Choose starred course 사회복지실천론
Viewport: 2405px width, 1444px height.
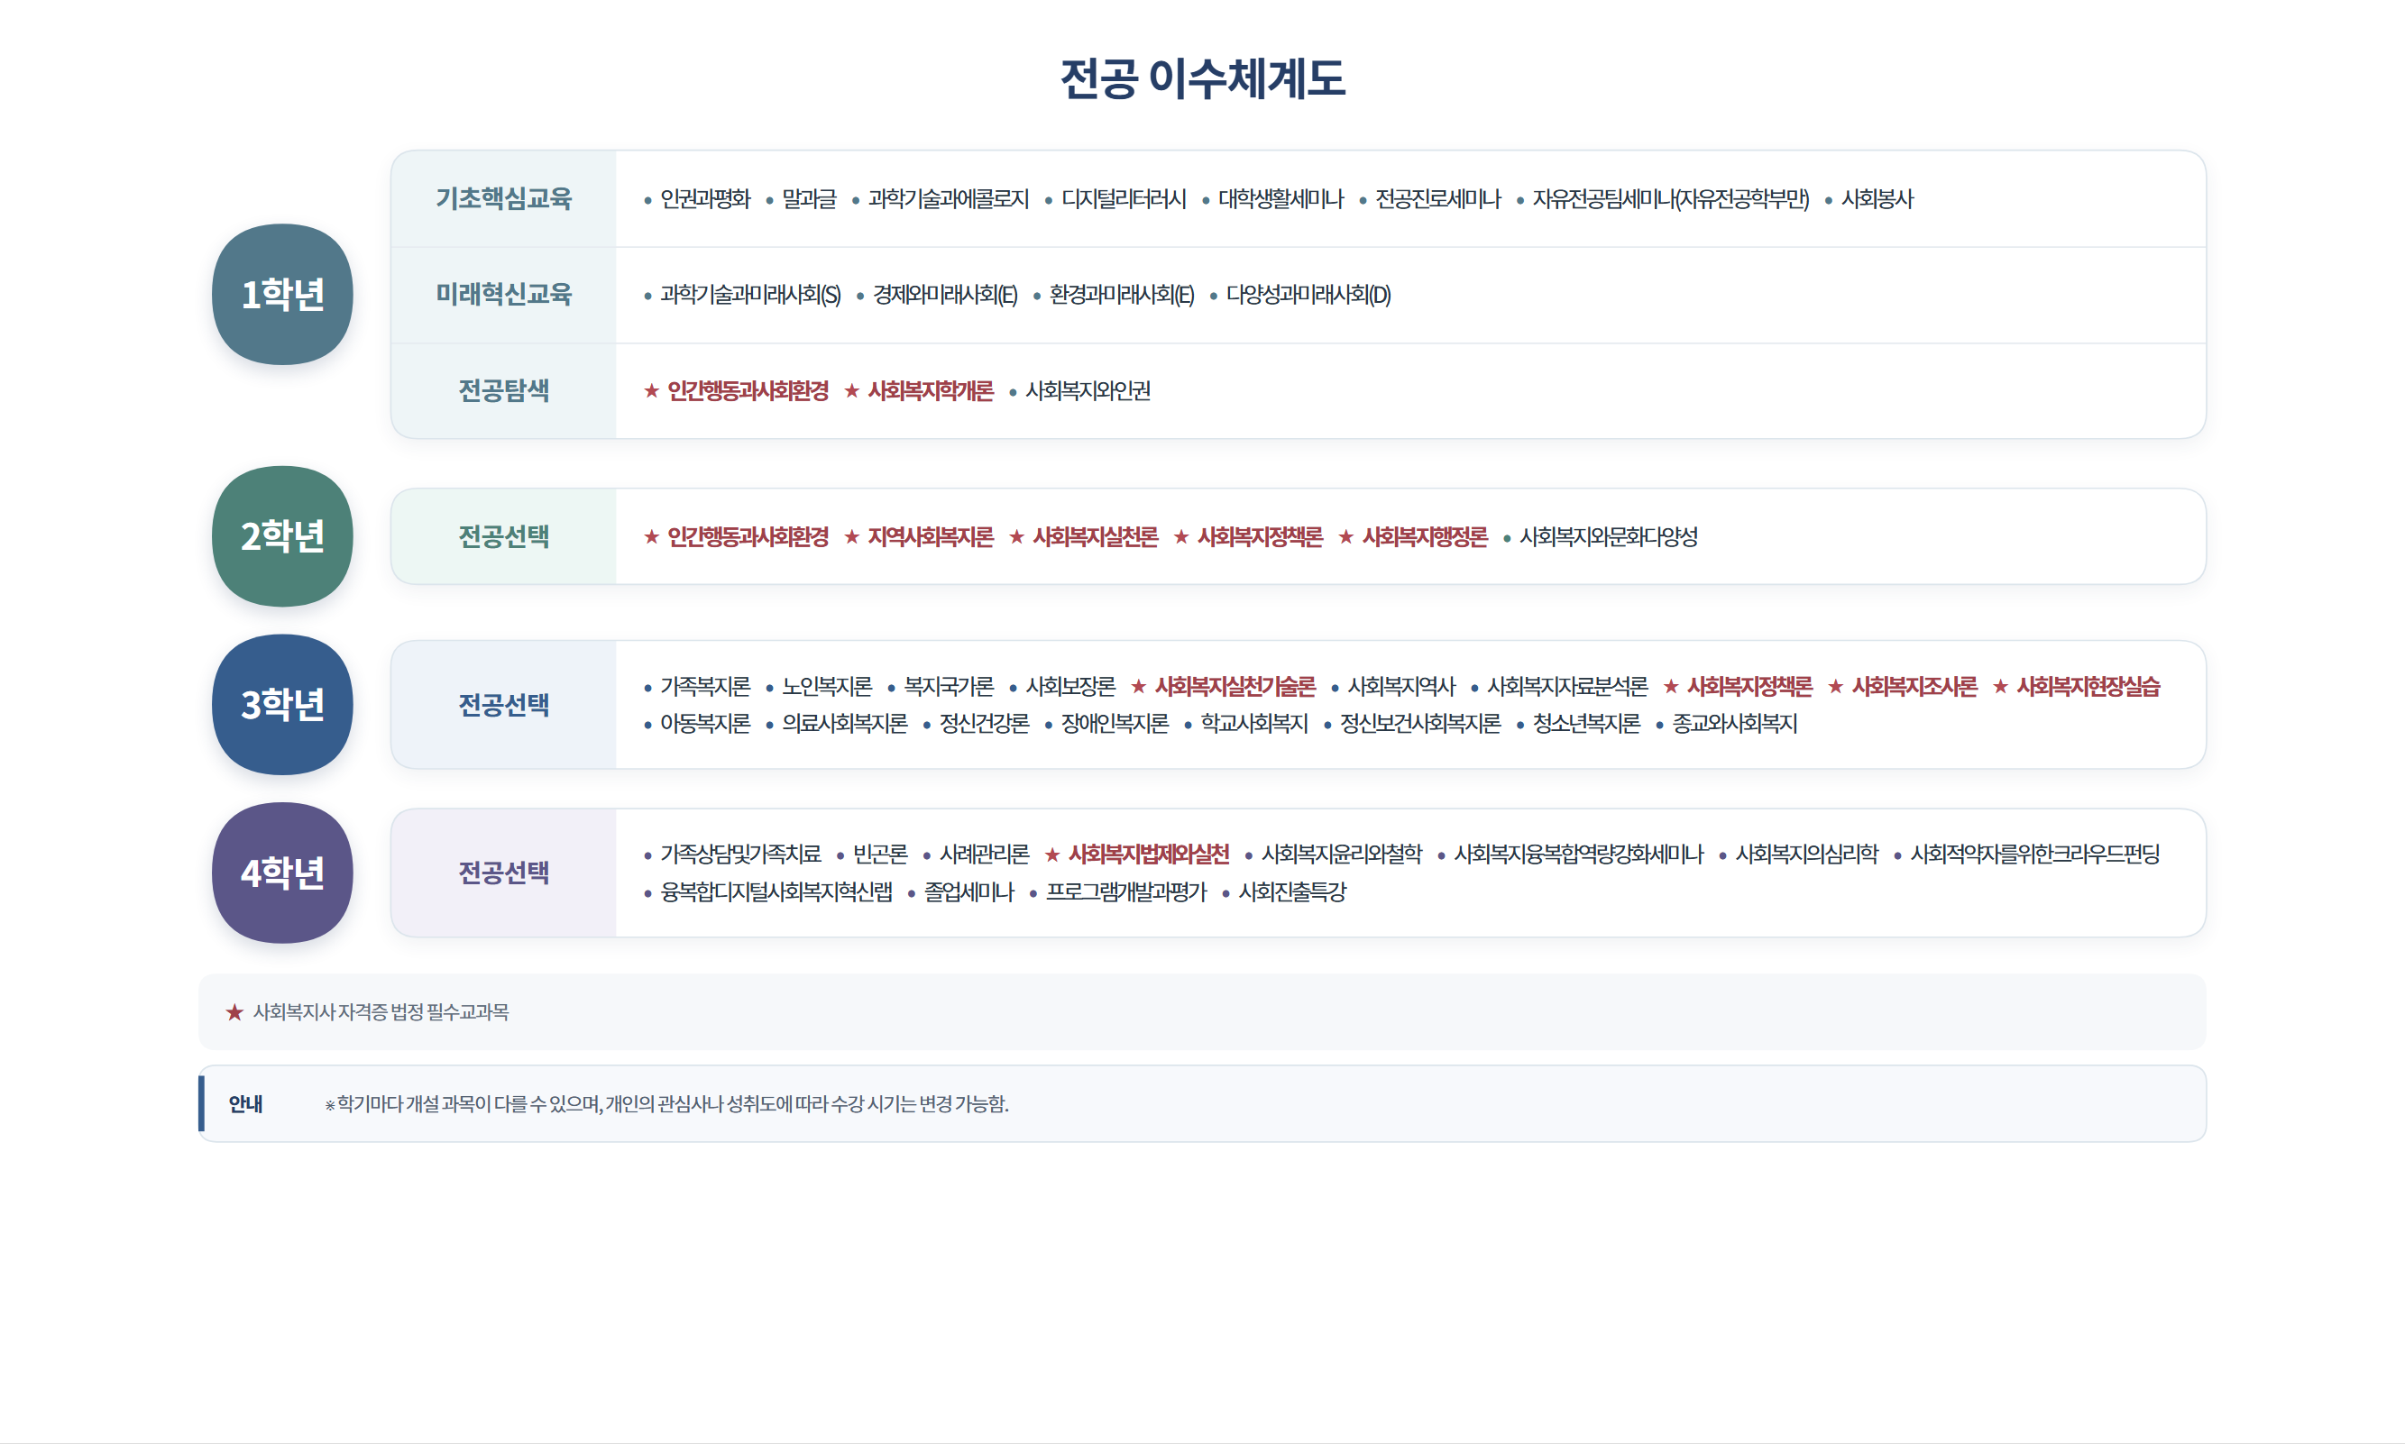1096,536
